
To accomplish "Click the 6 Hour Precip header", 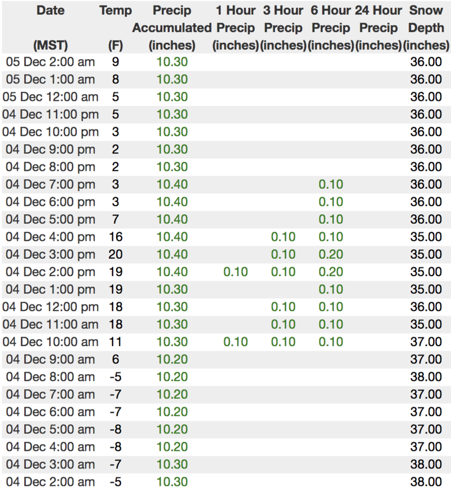I will [331, 28].
